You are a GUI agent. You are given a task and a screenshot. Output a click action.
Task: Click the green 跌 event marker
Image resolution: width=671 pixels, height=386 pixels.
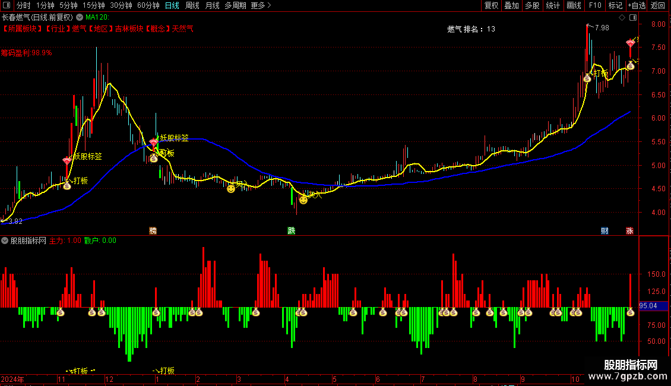(x=292, y=230)
